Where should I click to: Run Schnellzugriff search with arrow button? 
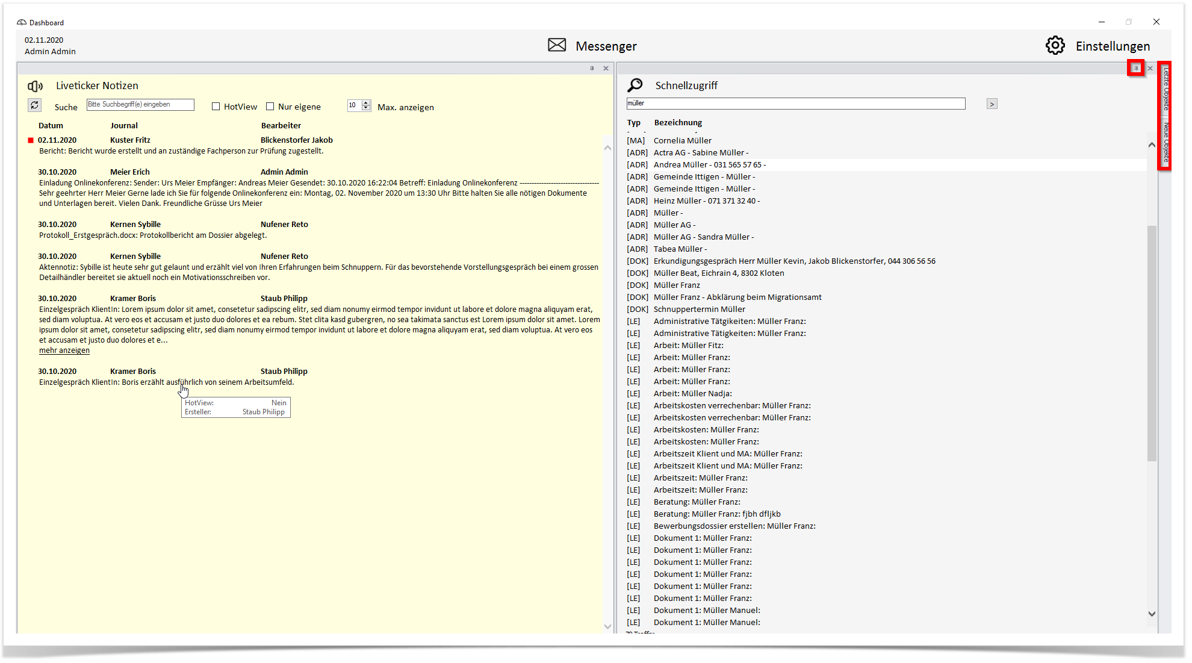992,104
